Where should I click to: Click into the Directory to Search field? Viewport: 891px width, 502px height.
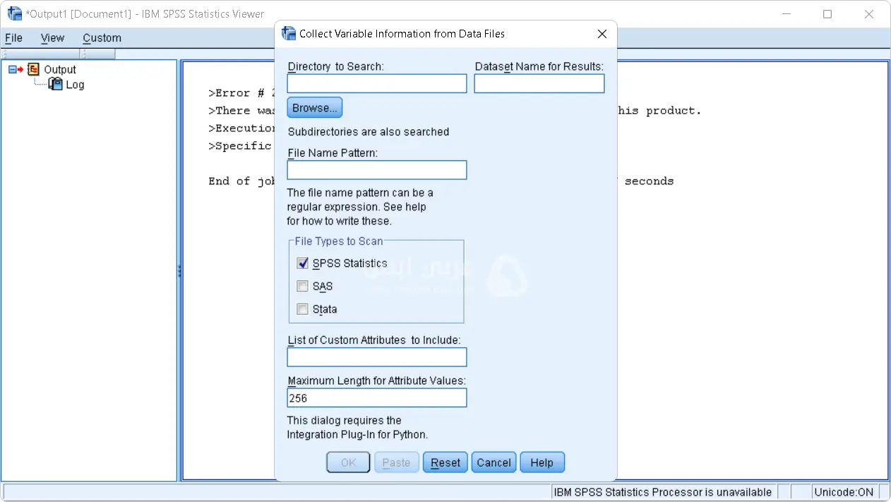[376, 83]
